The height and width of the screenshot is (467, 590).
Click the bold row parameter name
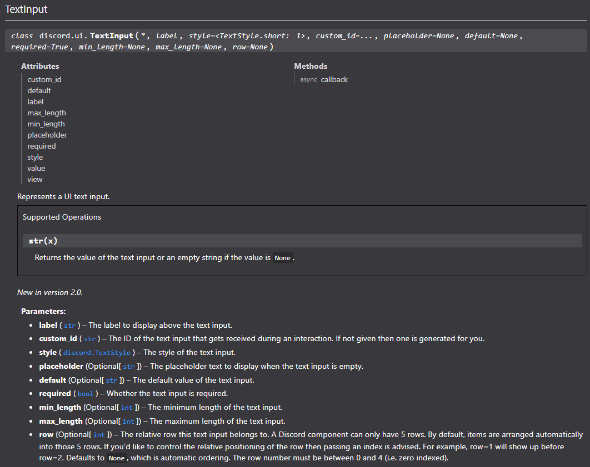[46, 435]
